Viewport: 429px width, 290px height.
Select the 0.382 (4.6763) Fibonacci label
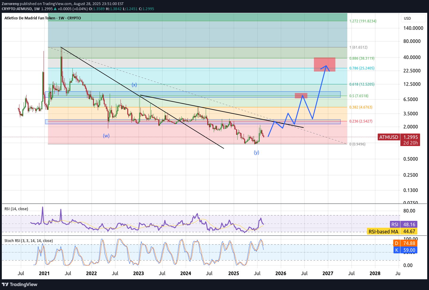[x=361, y=107]
